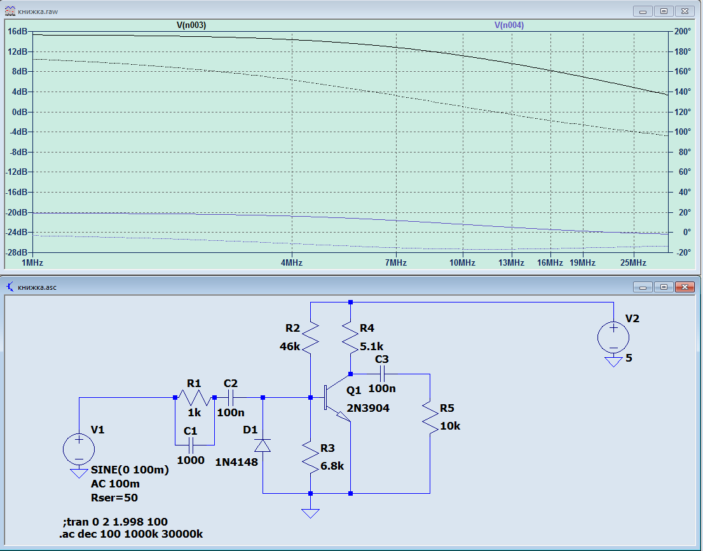Maximize the книжка.raw waveform window
The width and height of the screenshot is (703, 551).
[664, 11]
